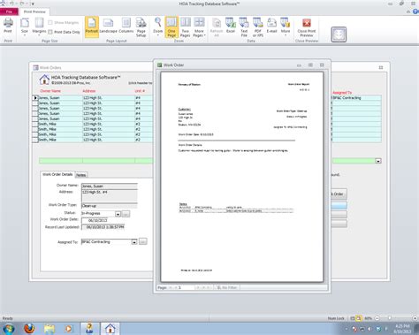Select the Print Preview ribbon tab
Screen dimensions: 419x335
coord(34,11)
